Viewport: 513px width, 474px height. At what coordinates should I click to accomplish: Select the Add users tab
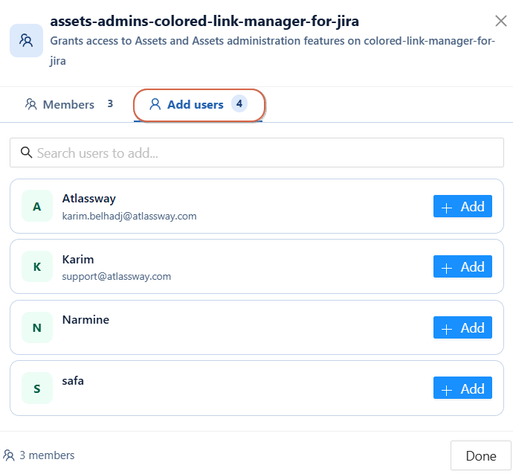coord(199,104)
